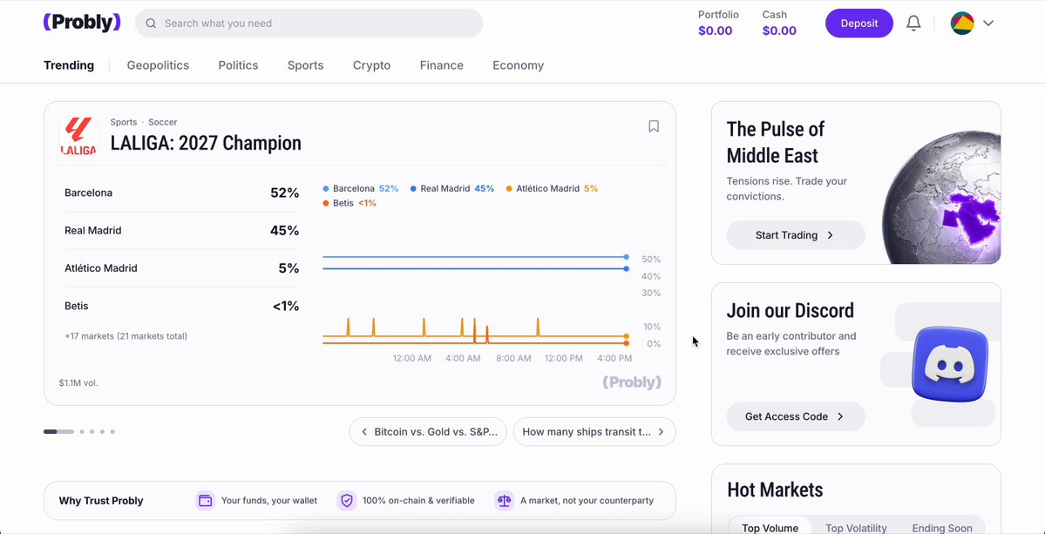Click the LALIGA logo thumbnail
The height and width of the screenshot is (534, 1045).
[78, 137]
